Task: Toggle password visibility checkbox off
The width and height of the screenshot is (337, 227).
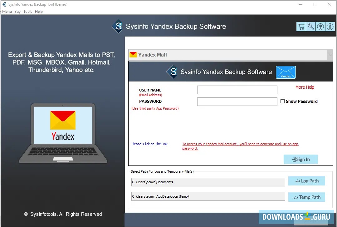Action: (x=283, y=101)
